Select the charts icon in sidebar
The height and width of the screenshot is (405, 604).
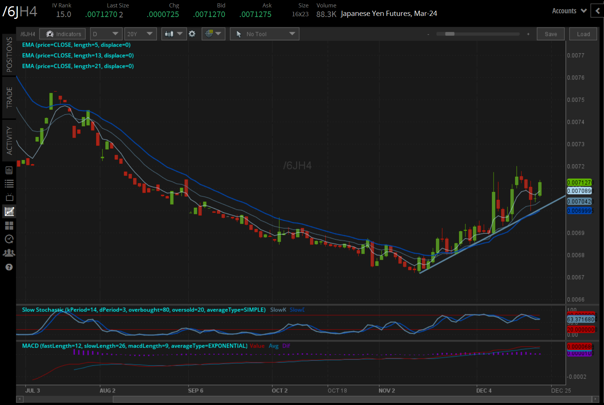click(x=9, y=211)
